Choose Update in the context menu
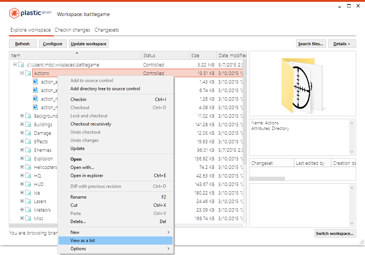Screen dimensions: 365x255 click(x=116, y=148)
